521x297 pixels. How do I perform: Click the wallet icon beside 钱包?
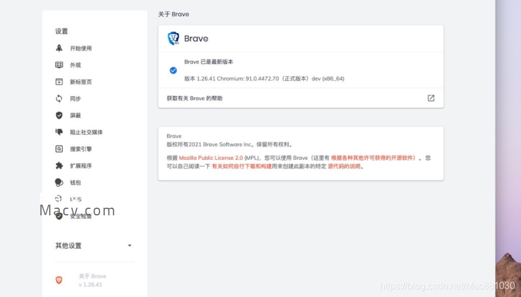59,182
